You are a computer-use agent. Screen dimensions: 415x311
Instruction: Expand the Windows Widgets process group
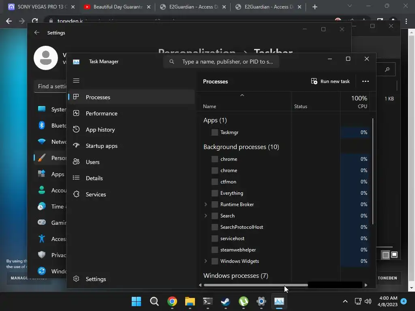pyautogui.click(x=205, y=261)
